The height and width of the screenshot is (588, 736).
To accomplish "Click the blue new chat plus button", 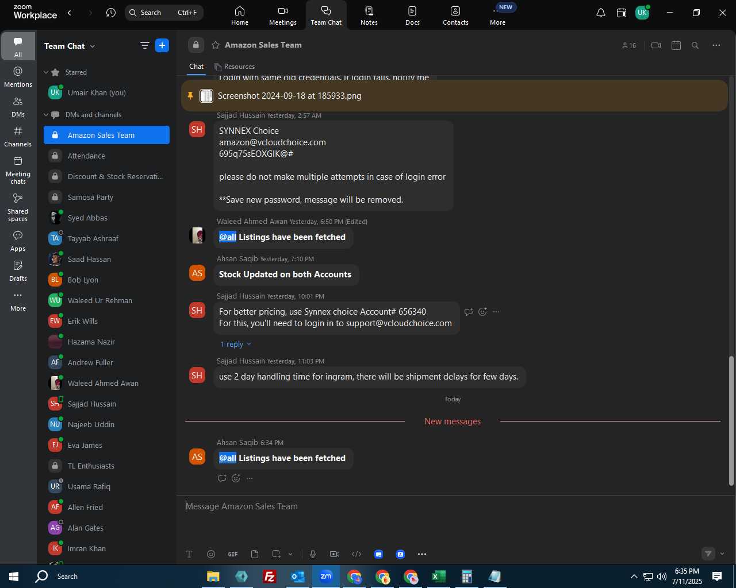I will 162,46.
